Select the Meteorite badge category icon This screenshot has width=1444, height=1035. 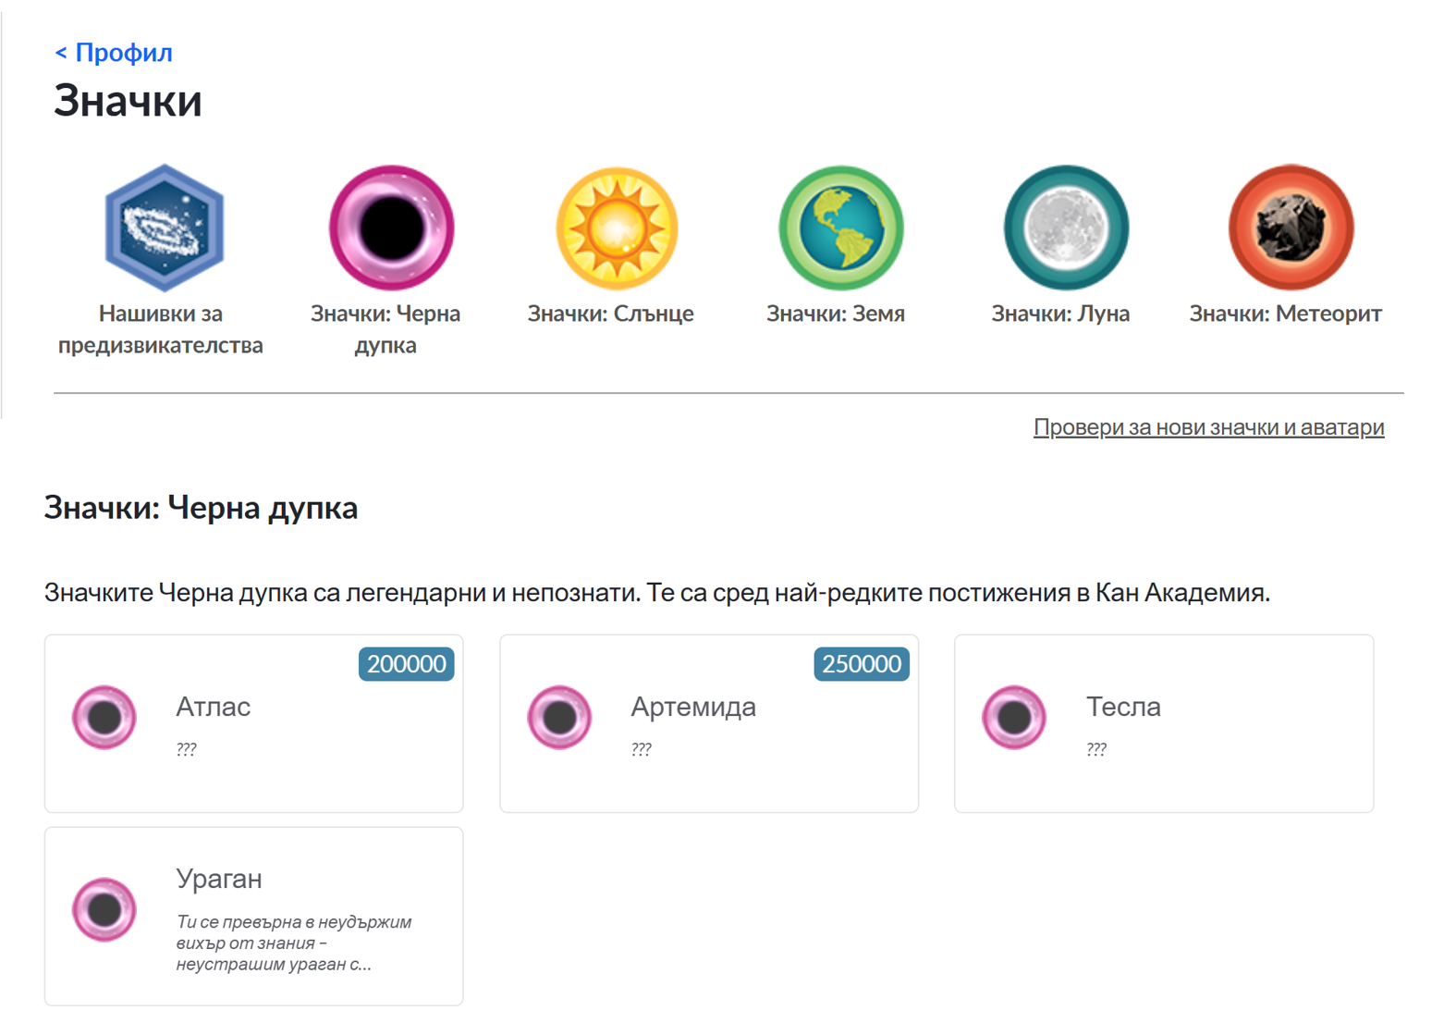click(1291, 228)
